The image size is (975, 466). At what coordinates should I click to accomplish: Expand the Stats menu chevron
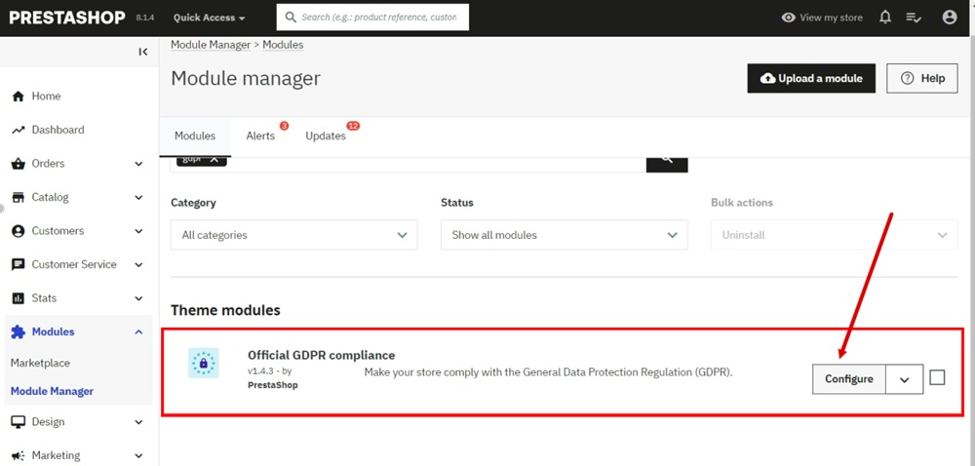[x=138, y=298]
